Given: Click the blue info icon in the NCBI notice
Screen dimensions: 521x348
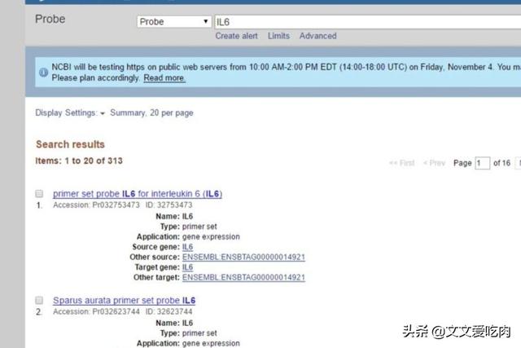Looking at the screenshot, I should pyautogui.click(x=43, y=72).
